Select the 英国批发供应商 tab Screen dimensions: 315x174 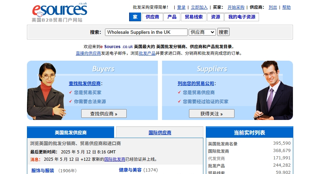[70, 133]
